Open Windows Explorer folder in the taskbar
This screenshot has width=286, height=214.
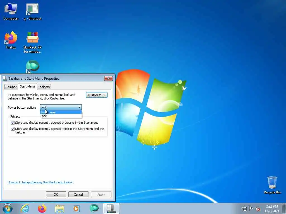click(59, 209)
